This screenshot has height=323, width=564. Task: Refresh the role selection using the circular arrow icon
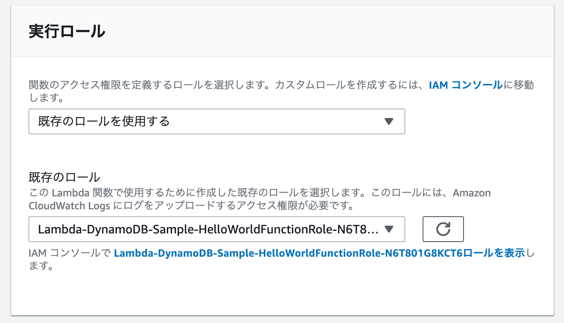[x=443, y=229]
